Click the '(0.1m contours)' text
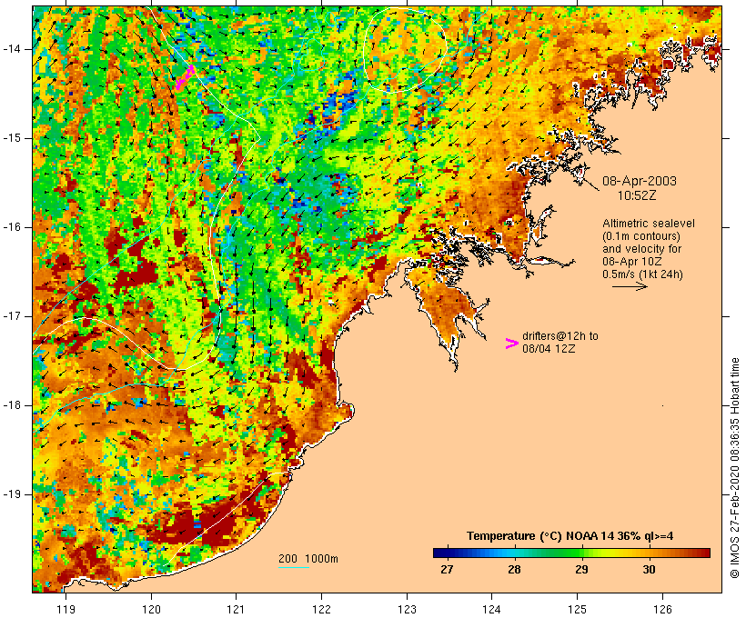The height and width of the screenshot is (618, 746). pyautogui.click(x=641, y=236)
